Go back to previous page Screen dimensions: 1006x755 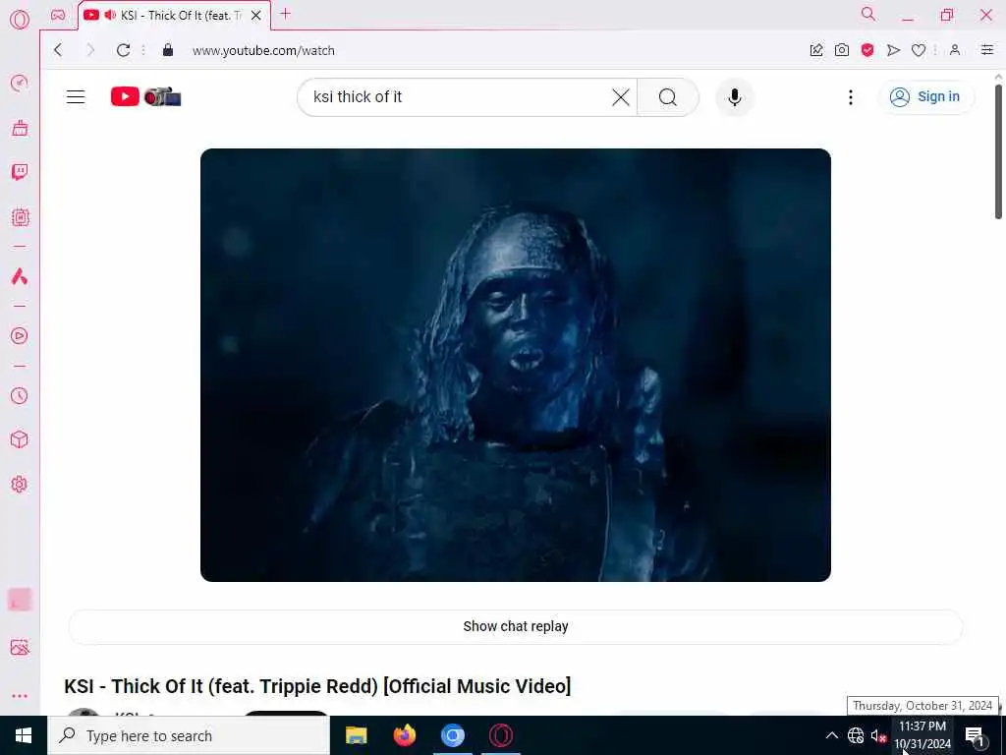(x=58, y=50)
